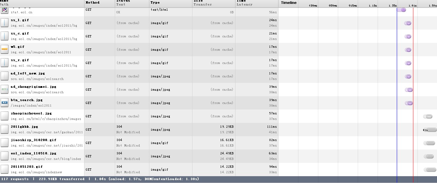The height and width of the screenshot is (183, 437).
Task: Open the ss_r.gif request name
Action: tap(20, 60)
